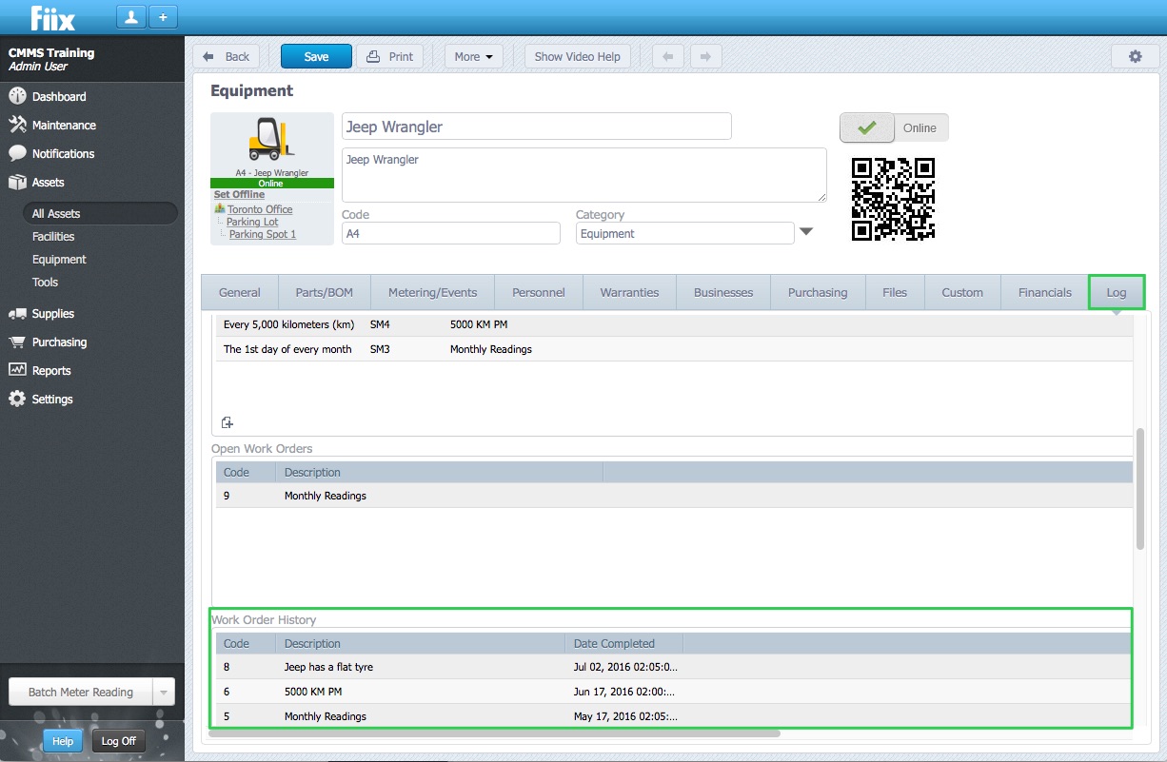The image size is (1167, 762).
Task: Select Facilities in the sidebar
Action: [53, 237]
